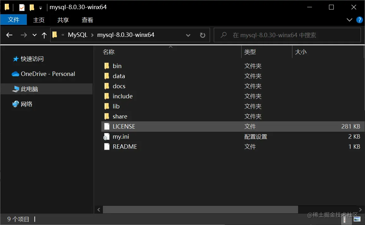This screenshot has width=365, height=225.
Task: Click mysql-8.0.30-winx64 breadcrumb segment
Action: [126, 35]
